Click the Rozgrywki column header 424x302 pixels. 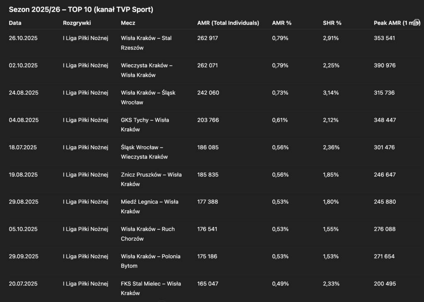pyautogui.click(x=77, y=23)
